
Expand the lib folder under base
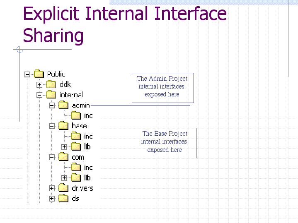(64, 147)
